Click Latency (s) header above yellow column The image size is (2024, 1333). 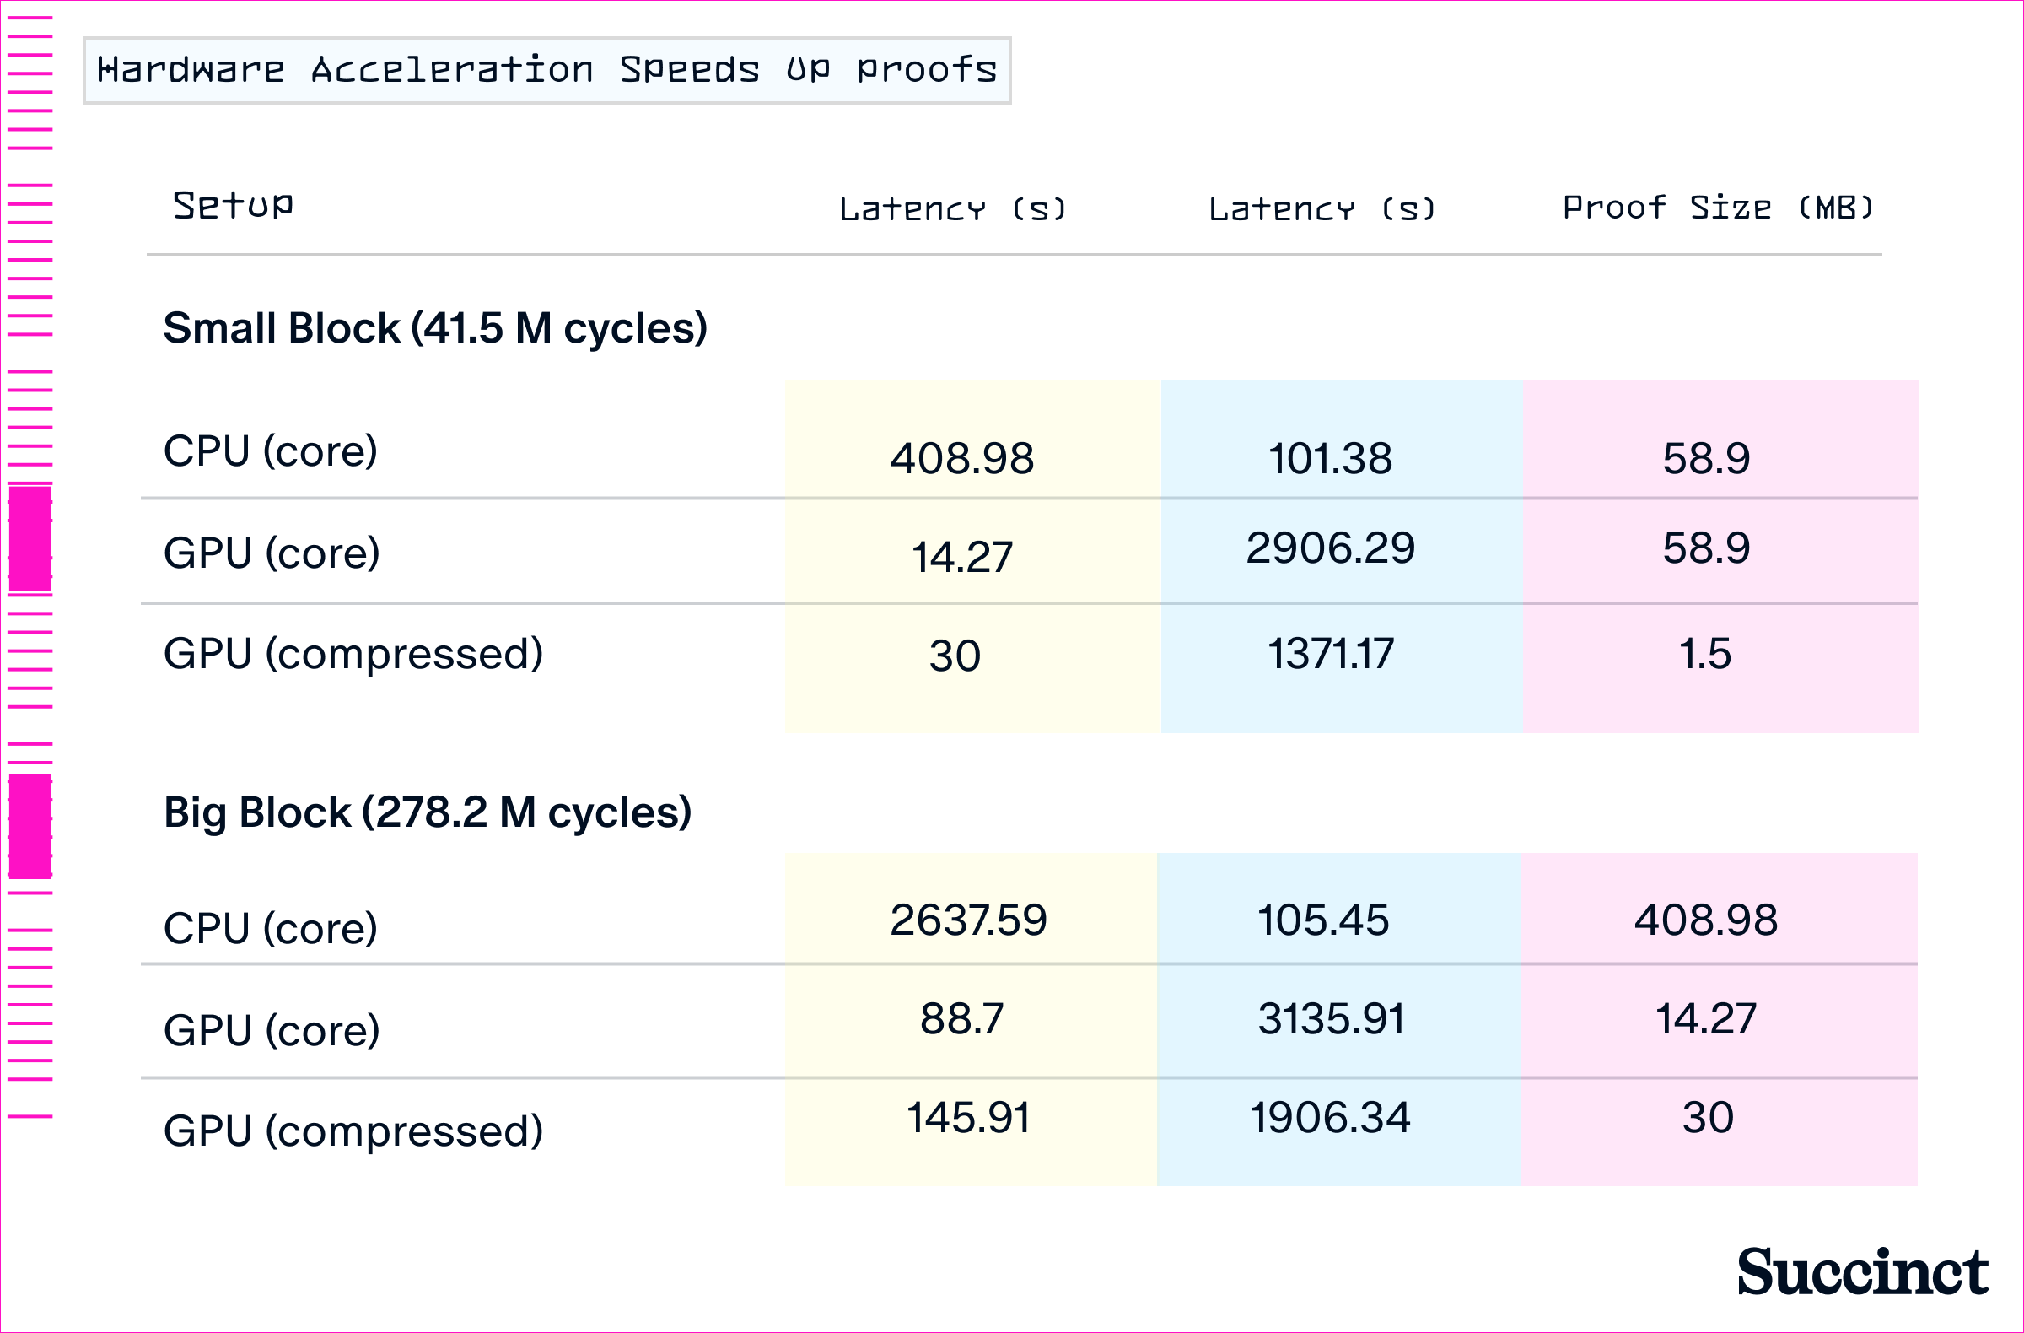coord(952,209)
